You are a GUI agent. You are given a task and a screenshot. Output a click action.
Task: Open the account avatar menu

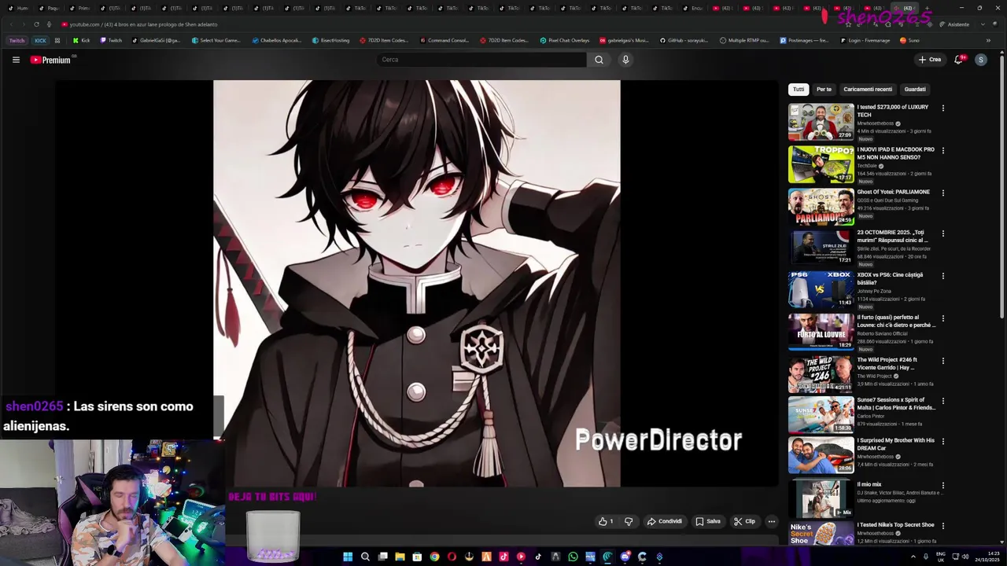coord(980,60)
